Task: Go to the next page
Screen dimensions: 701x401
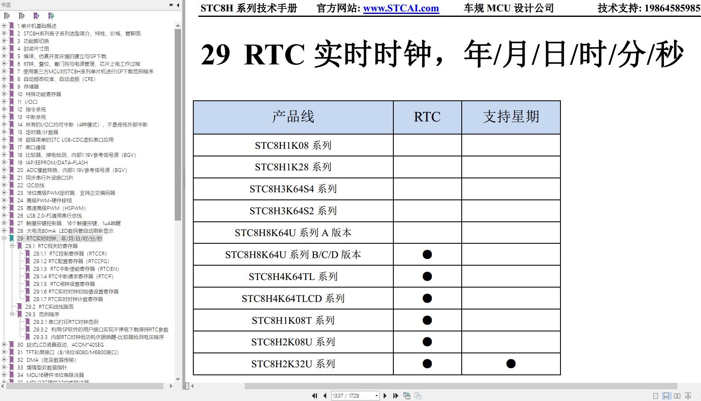Action: pyautogui.click(x=385, y=396)
